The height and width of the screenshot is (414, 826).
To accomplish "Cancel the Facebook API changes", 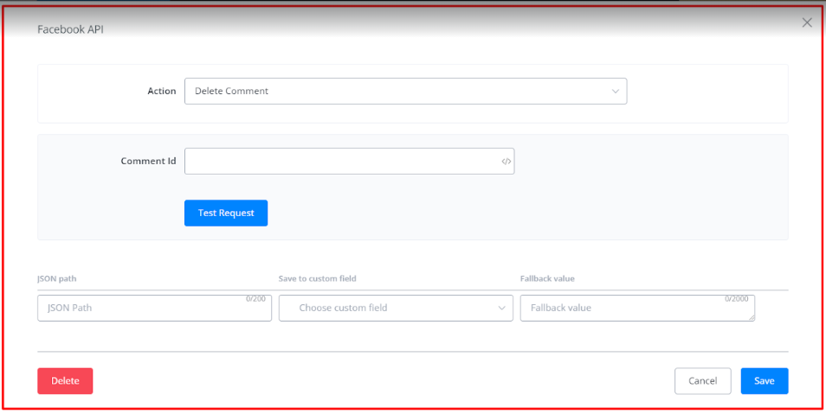I will pos(702,381).
